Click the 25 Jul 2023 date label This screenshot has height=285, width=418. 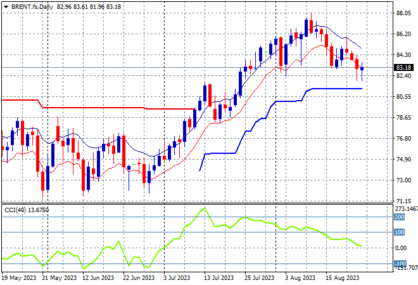click(259, 278)
